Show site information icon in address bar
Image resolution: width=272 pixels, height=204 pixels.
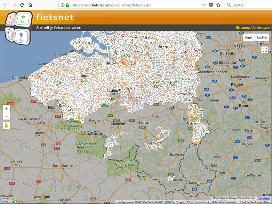coord(63,5)
